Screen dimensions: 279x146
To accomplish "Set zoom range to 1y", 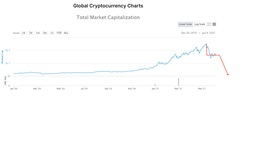I will point(52,33).
